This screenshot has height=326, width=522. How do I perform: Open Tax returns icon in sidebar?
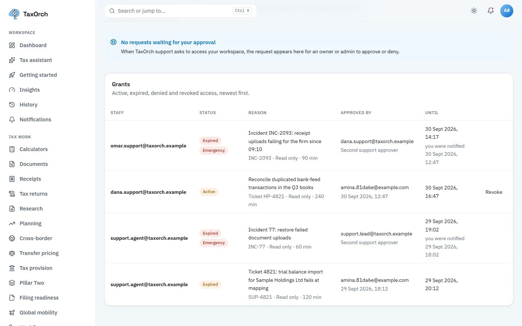(x=12, y=194)
